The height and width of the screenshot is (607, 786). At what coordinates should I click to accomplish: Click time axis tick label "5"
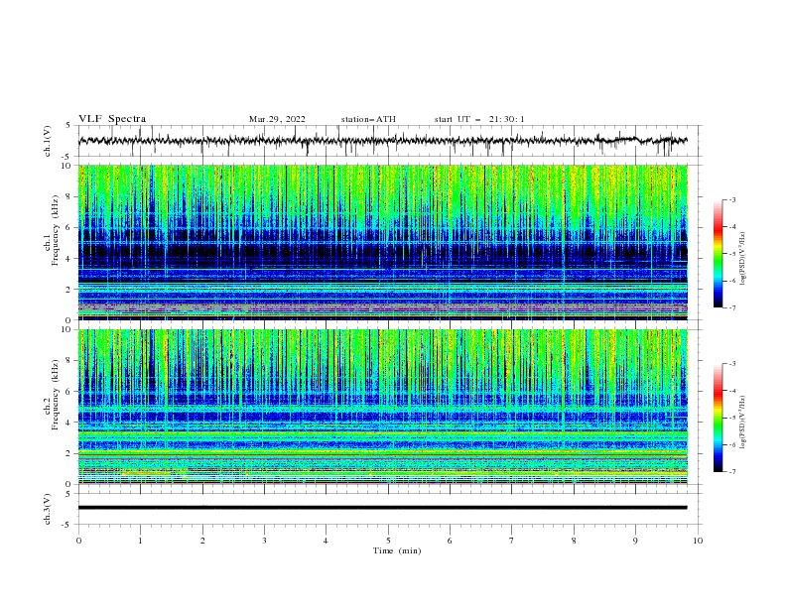coord(388,541)
